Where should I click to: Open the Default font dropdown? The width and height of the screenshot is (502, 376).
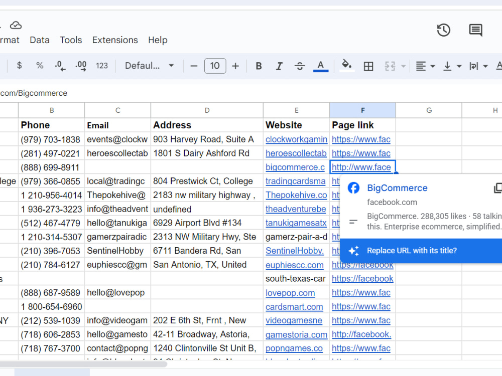(149, 66)
